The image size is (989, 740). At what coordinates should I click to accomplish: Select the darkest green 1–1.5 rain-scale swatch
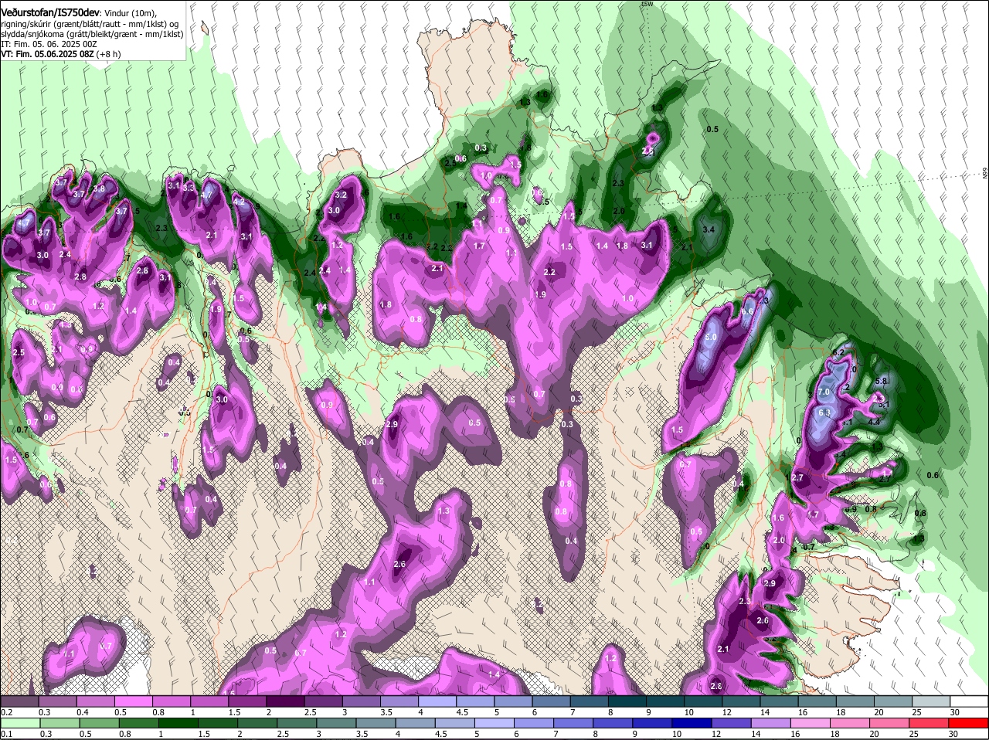point(179,724)
